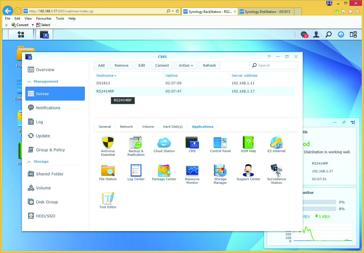Viewport: 364px width, 253px height.
Task: Switch to the Hard Disk(s) tab
Action: point(173,127)
